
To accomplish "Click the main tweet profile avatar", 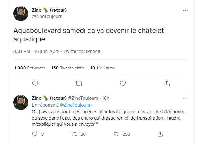I will point(21,14).
